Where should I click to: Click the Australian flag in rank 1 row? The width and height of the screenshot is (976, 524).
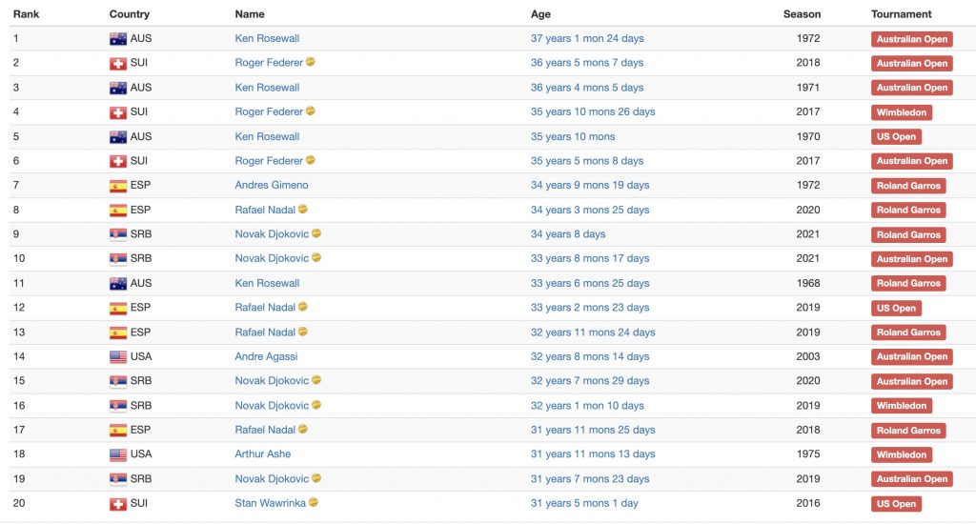click(117, 38)
